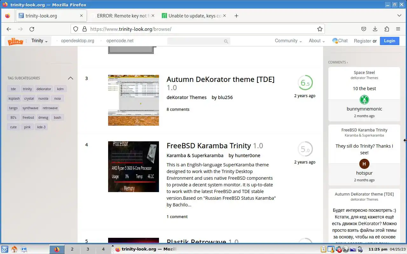The width and height of the screenshot is (407, 254).
Task: Select the 'ksplash' tag
Action: [x=14, y=98]
